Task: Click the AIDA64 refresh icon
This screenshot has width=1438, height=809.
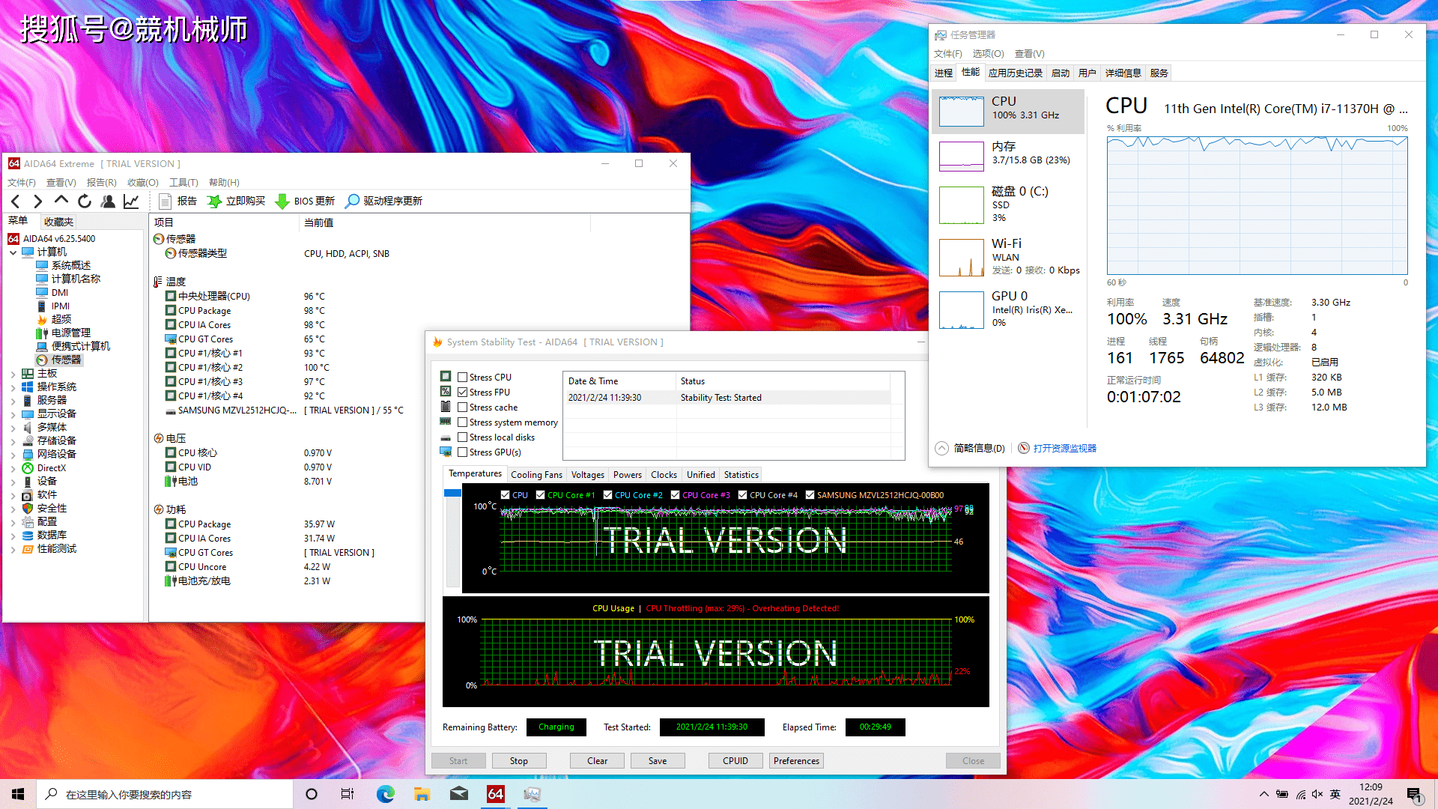Action: click(85, 201)
